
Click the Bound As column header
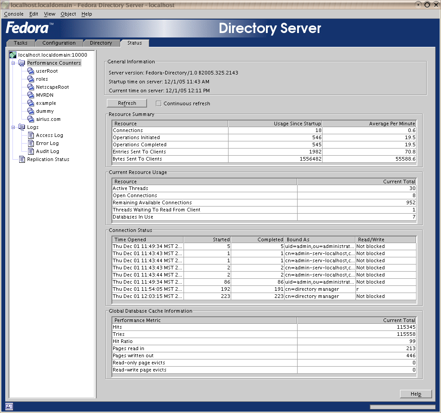coord(320,240)
